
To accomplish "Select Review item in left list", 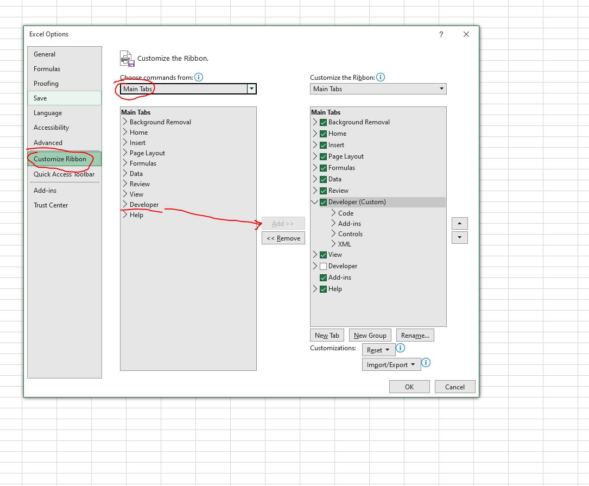I will (140, 184).
